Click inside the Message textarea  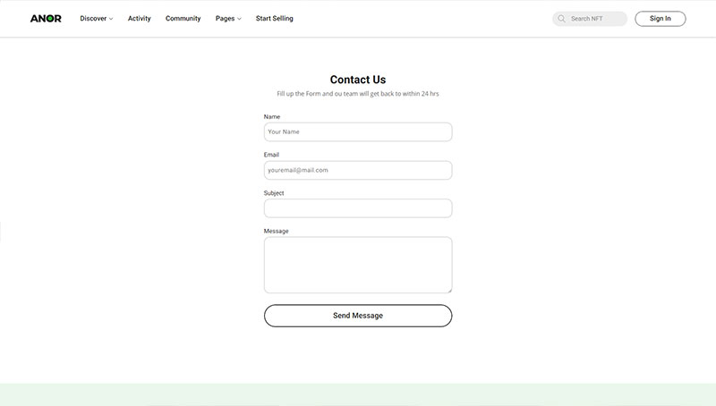click(358, 265)
